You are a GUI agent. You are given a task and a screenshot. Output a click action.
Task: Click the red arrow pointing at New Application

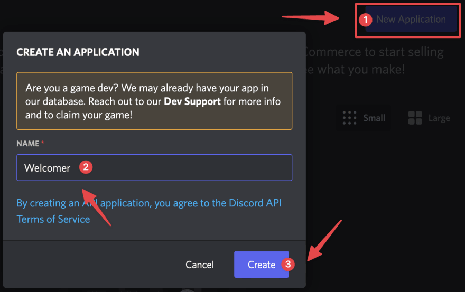click(x=311, y=18)
